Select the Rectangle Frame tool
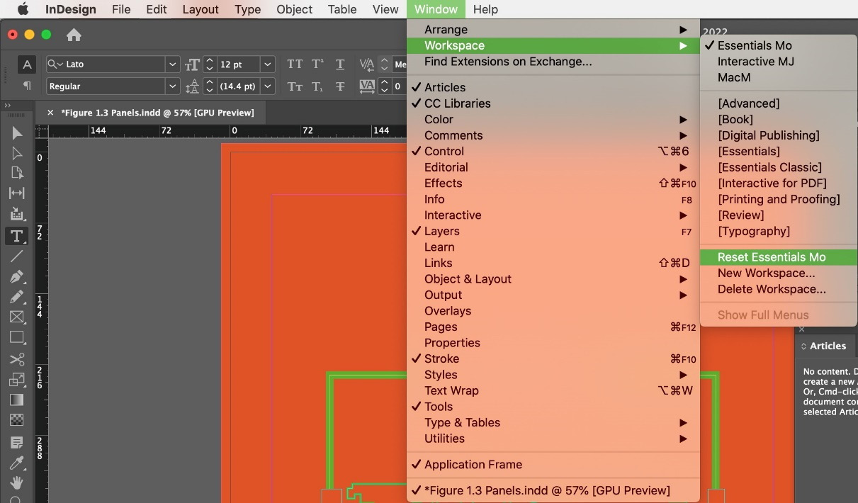Image resolution: width=858 pixels, height=503 pixels. pos(17,317)
